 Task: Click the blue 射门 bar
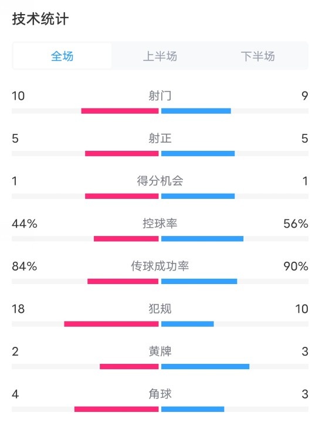(x=196, y=111)
